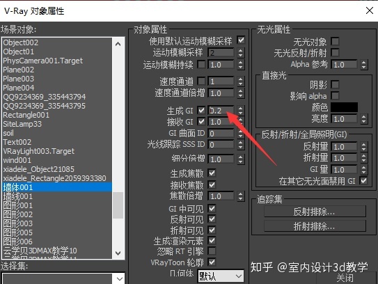Open 折射排除... dialog
Image resolution: width=378 pixels, height=284 pixels.
(x=315, y=226)
